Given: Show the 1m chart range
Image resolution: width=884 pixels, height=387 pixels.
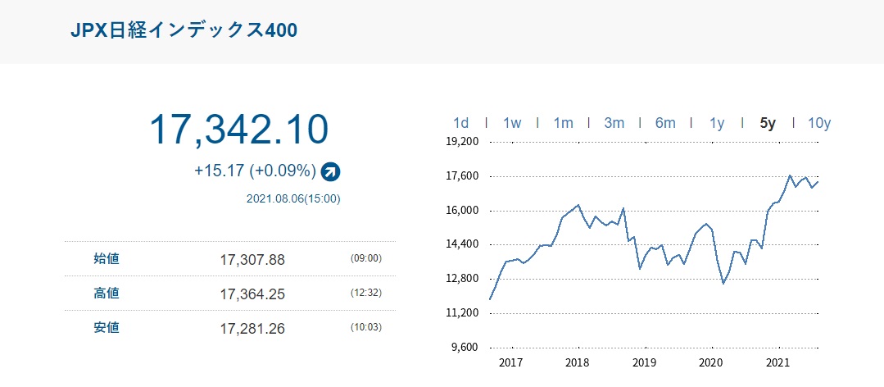Looking at the screenshot, I should (x=563, y=123).
